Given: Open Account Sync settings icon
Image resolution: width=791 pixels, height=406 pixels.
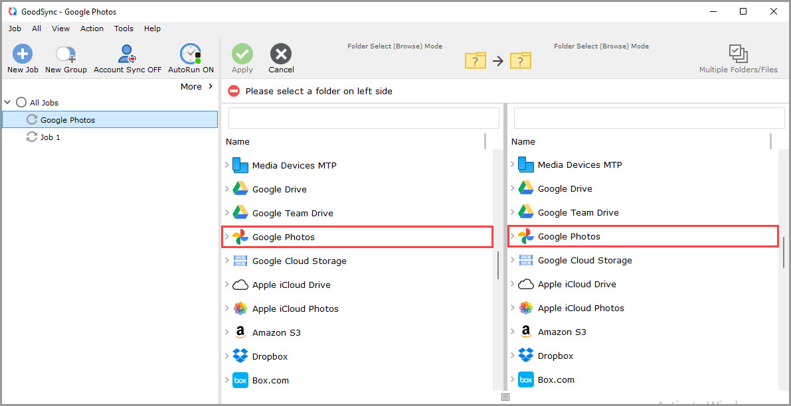Looking at the screenshot, I should 126,53.
